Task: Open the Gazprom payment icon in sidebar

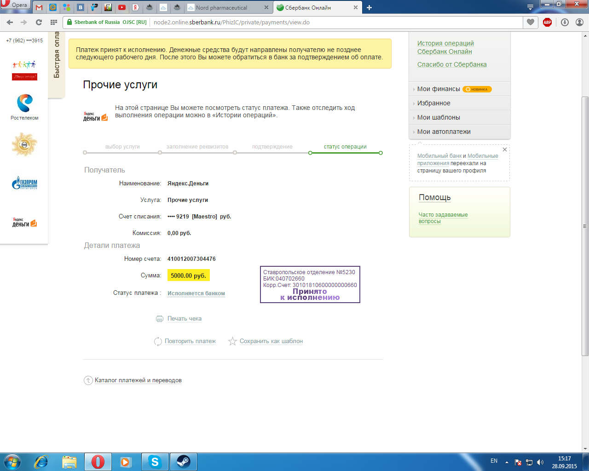Action: click(x=24, y=183)
